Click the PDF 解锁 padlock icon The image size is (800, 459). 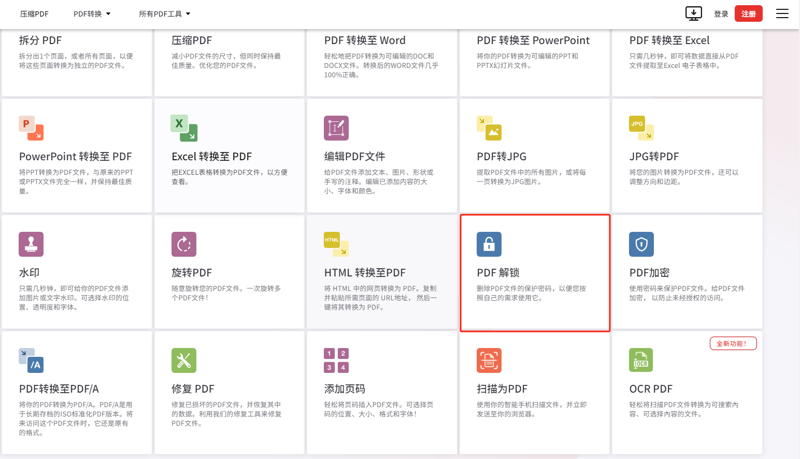click(x=489, y=244)
